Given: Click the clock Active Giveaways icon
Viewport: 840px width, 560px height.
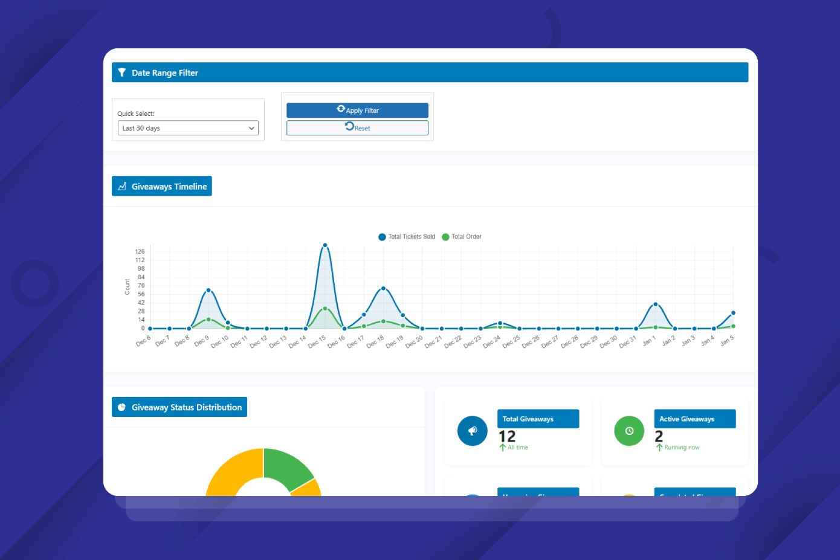Looking at the screenshot, I should (x=629, y=431).
